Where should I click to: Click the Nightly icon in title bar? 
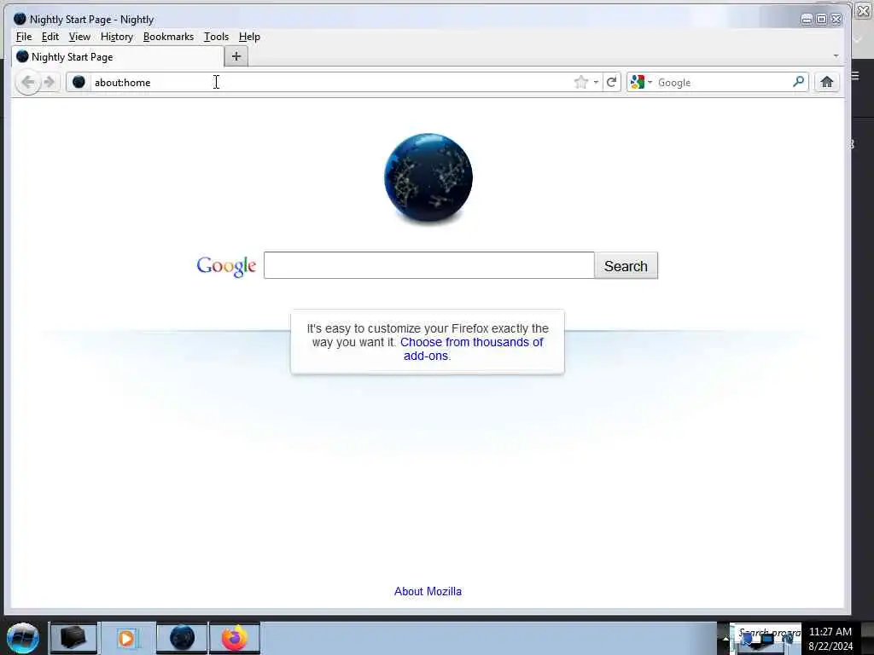click(x=20, y=19)
